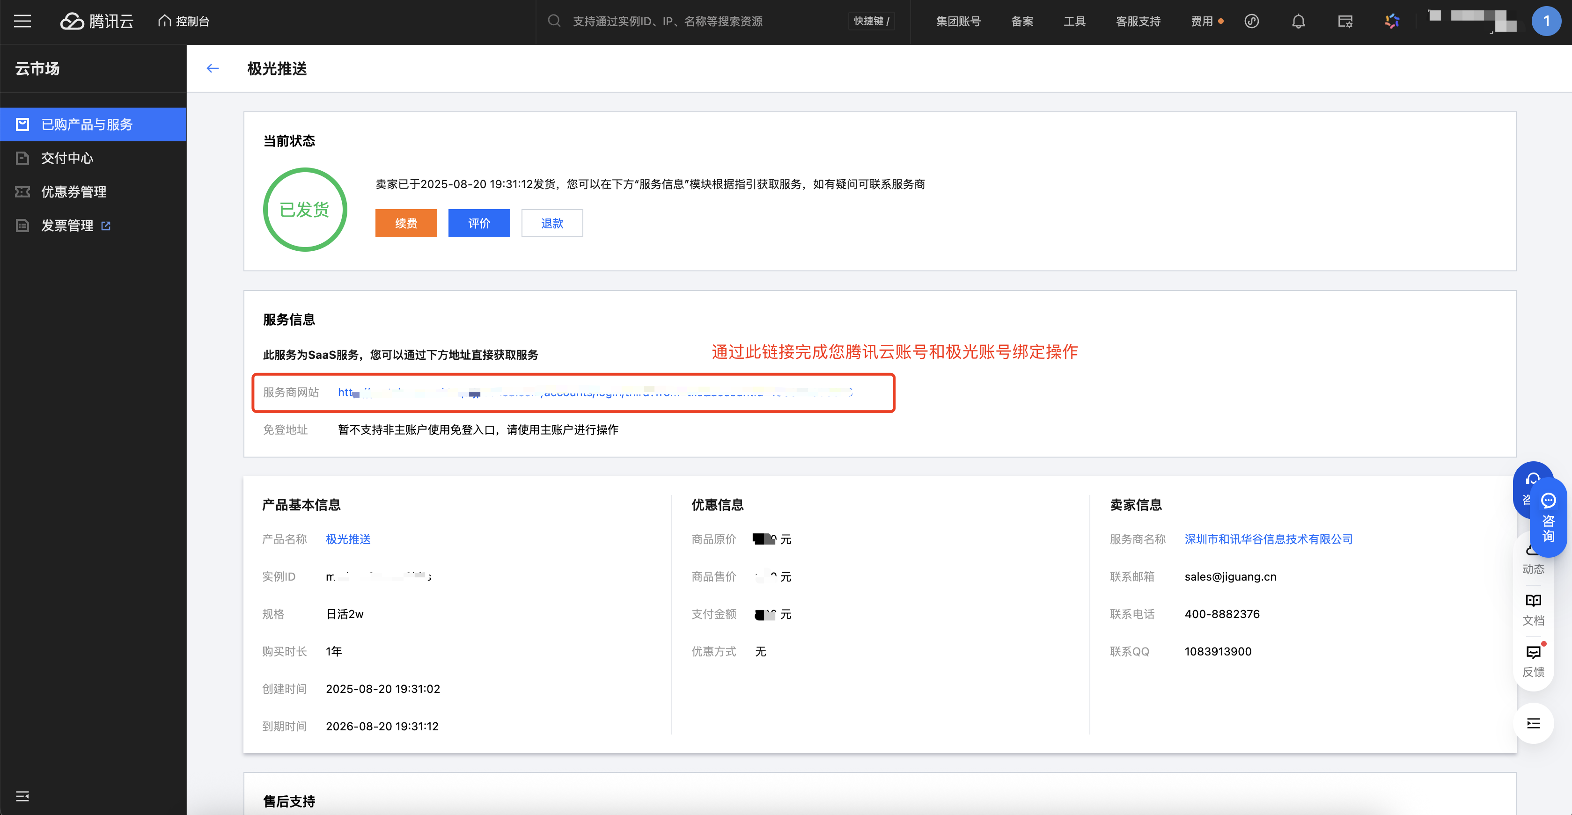1572x815 pixels.
Task: Collapse the sidebar with the bottom icon
Action: point(22,796)
